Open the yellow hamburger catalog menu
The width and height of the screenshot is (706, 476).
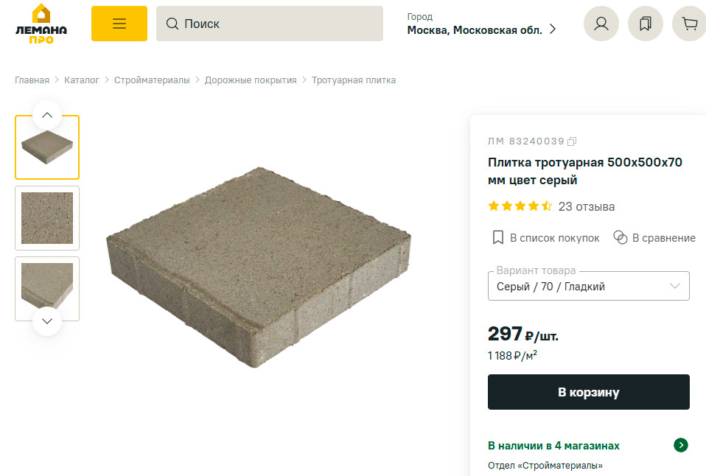pos(119,23)
